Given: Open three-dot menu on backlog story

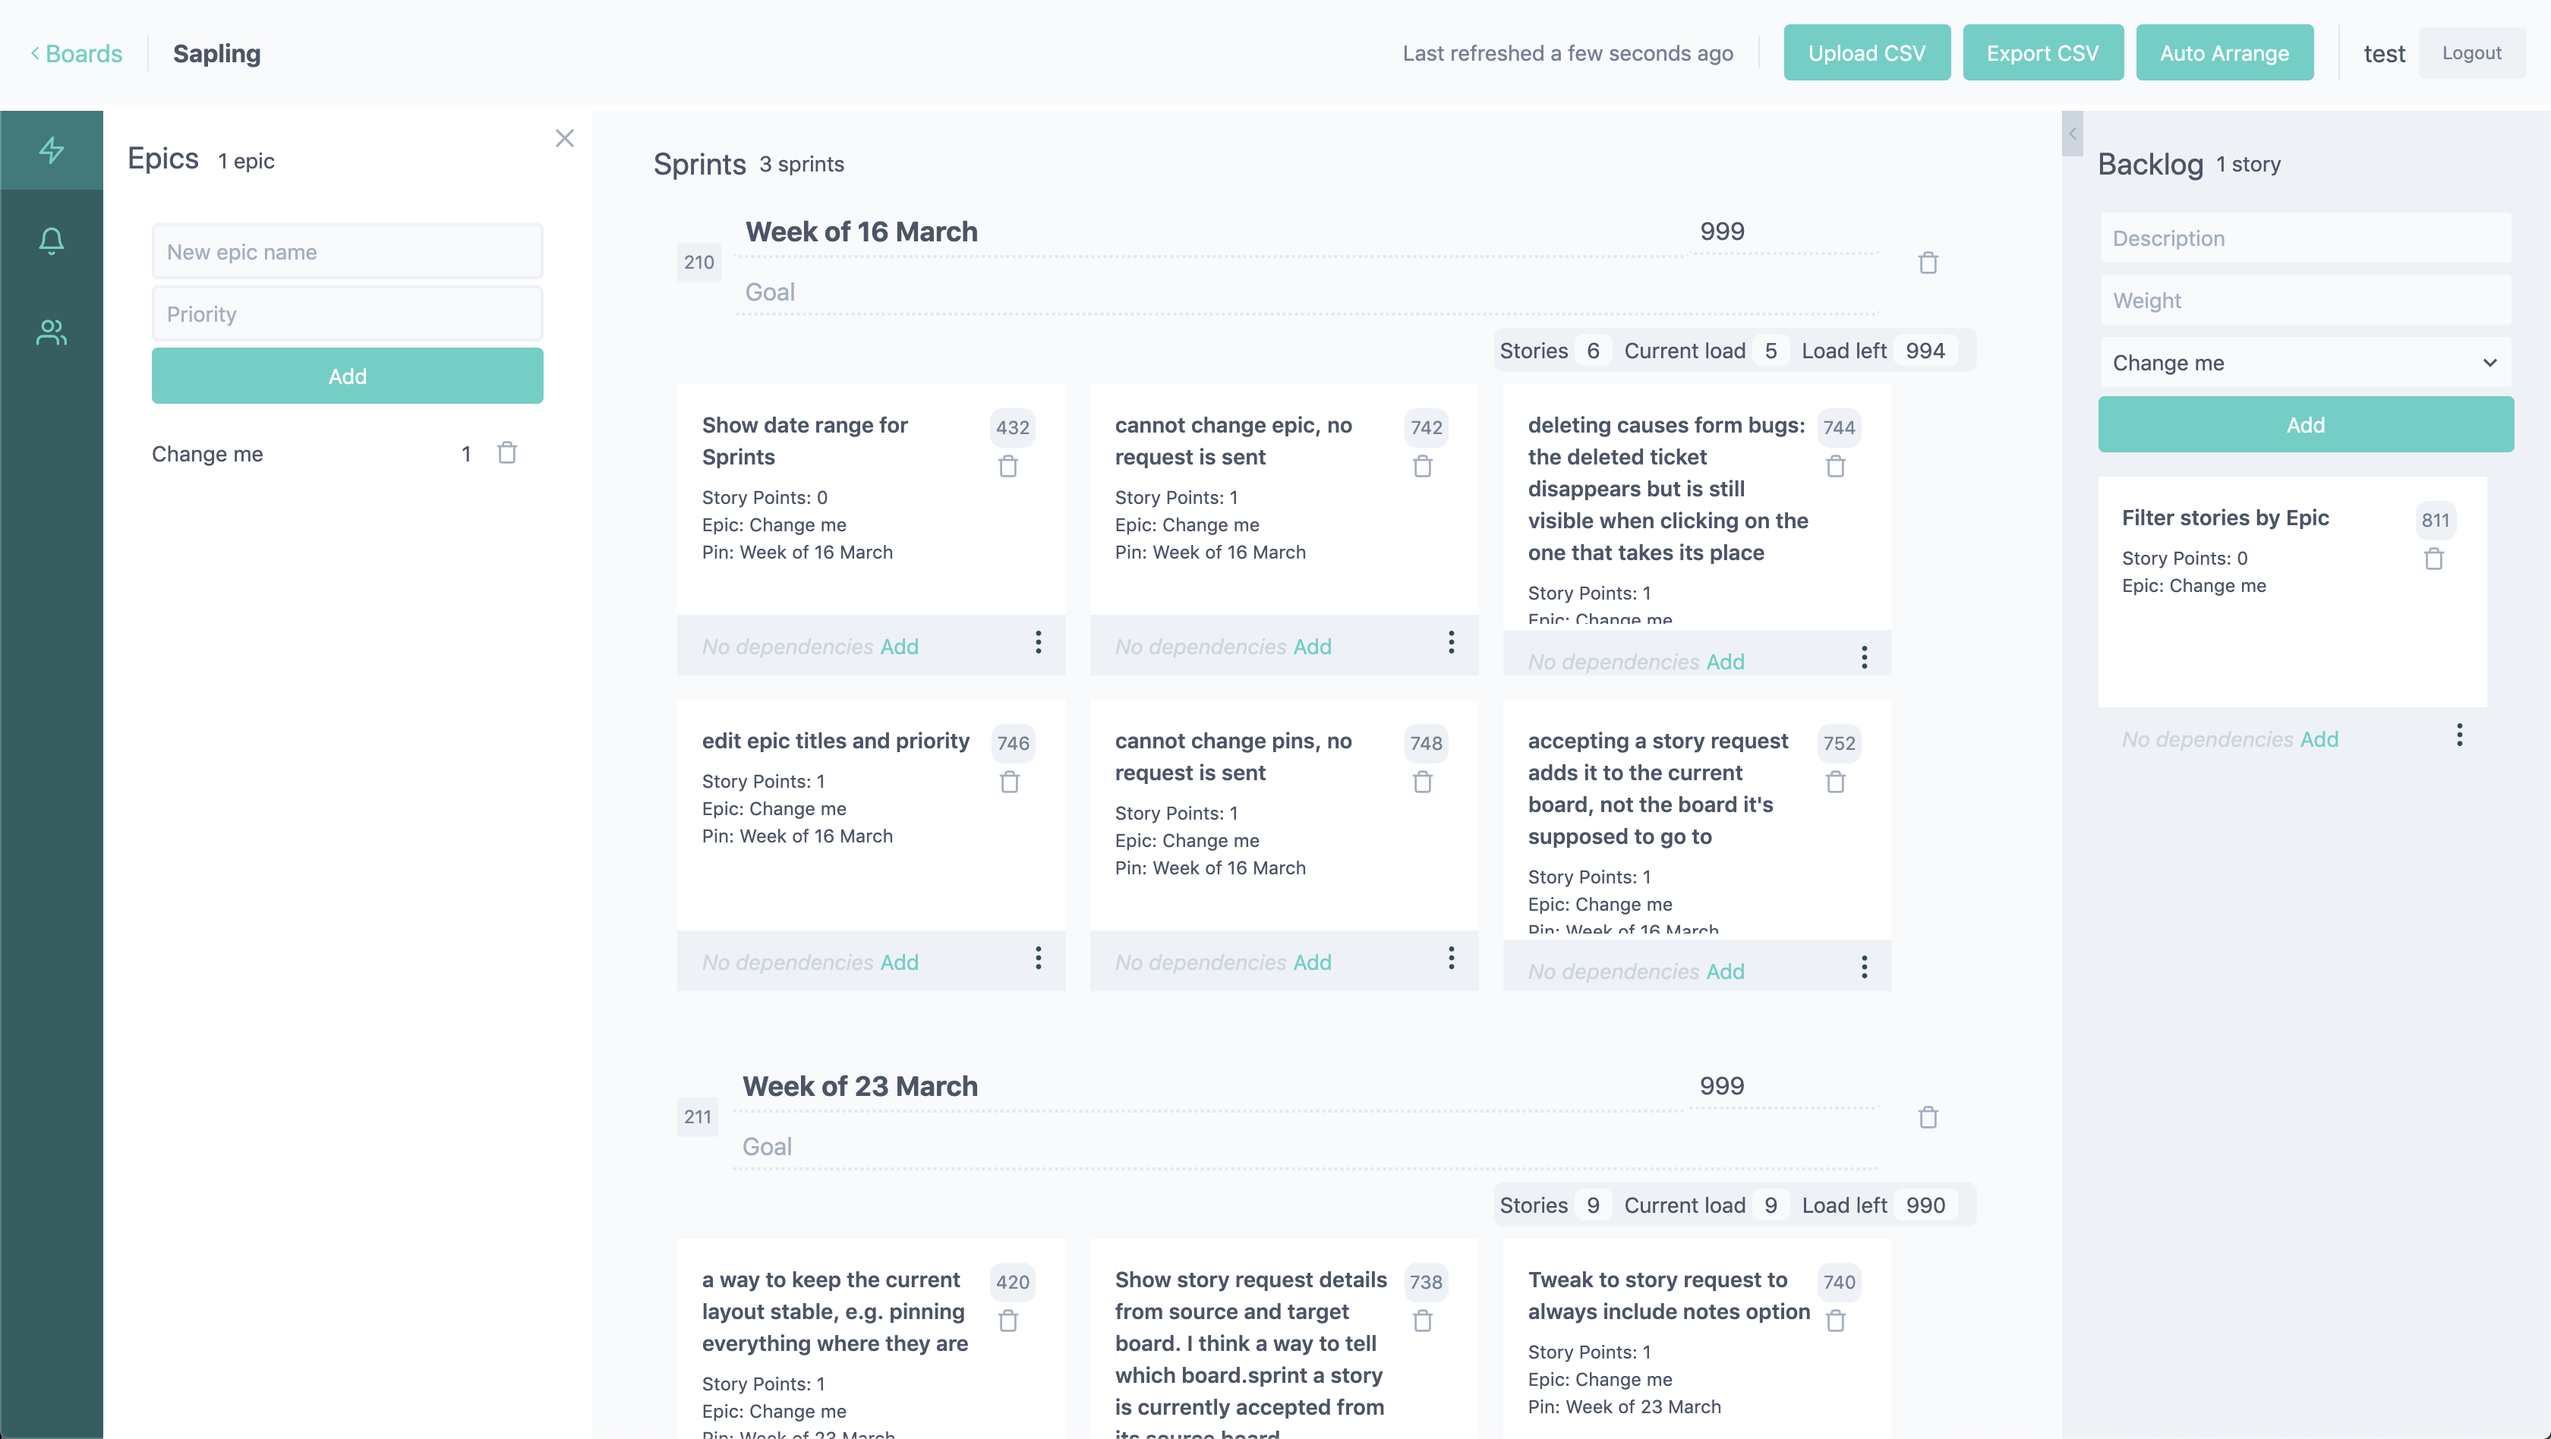Looking at the screenshot, I should [2459, 735].
